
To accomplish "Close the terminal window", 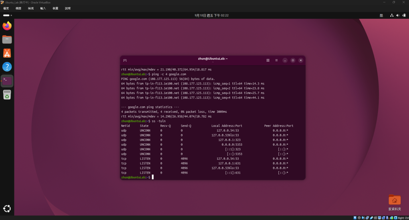I will point(301,60).
